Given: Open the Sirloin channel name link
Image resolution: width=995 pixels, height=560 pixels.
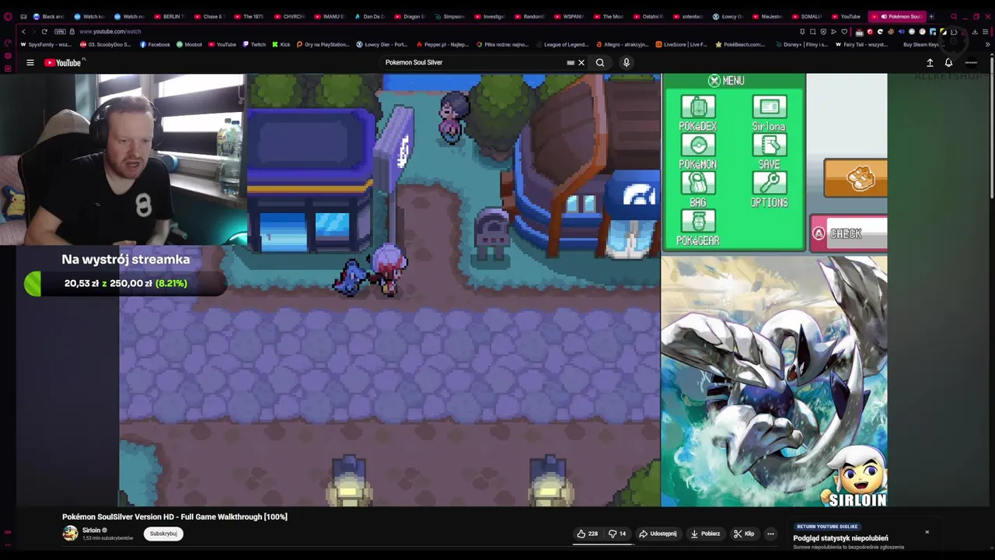Looking at the screenshot, I should (92, 530).
